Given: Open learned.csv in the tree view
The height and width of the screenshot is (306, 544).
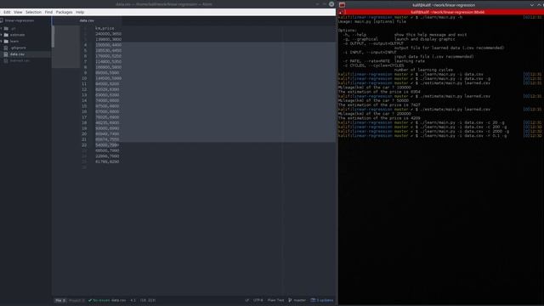Looking at the screenshot, I should coord(20,60).
